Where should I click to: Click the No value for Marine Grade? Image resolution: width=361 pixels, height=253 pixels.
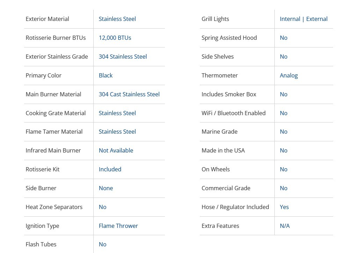283,132
